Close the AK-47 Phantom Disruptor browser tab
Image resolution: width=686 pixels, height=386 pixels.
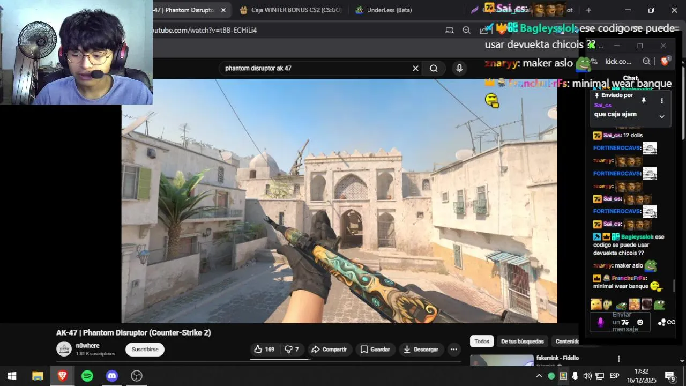pyautogui.click(x=223, y=10)
